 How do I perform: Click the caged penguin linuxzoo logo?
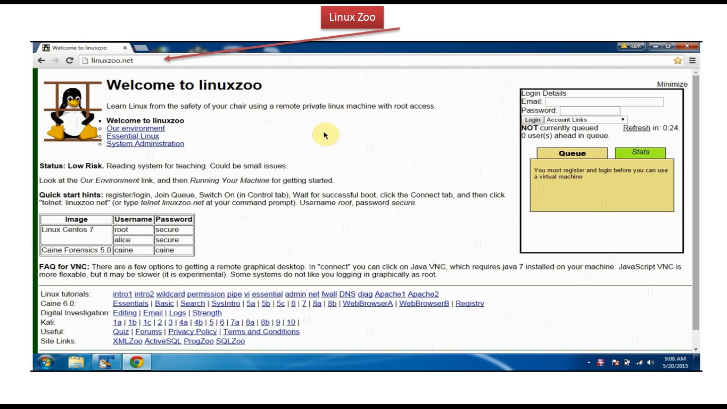(72, 112)
